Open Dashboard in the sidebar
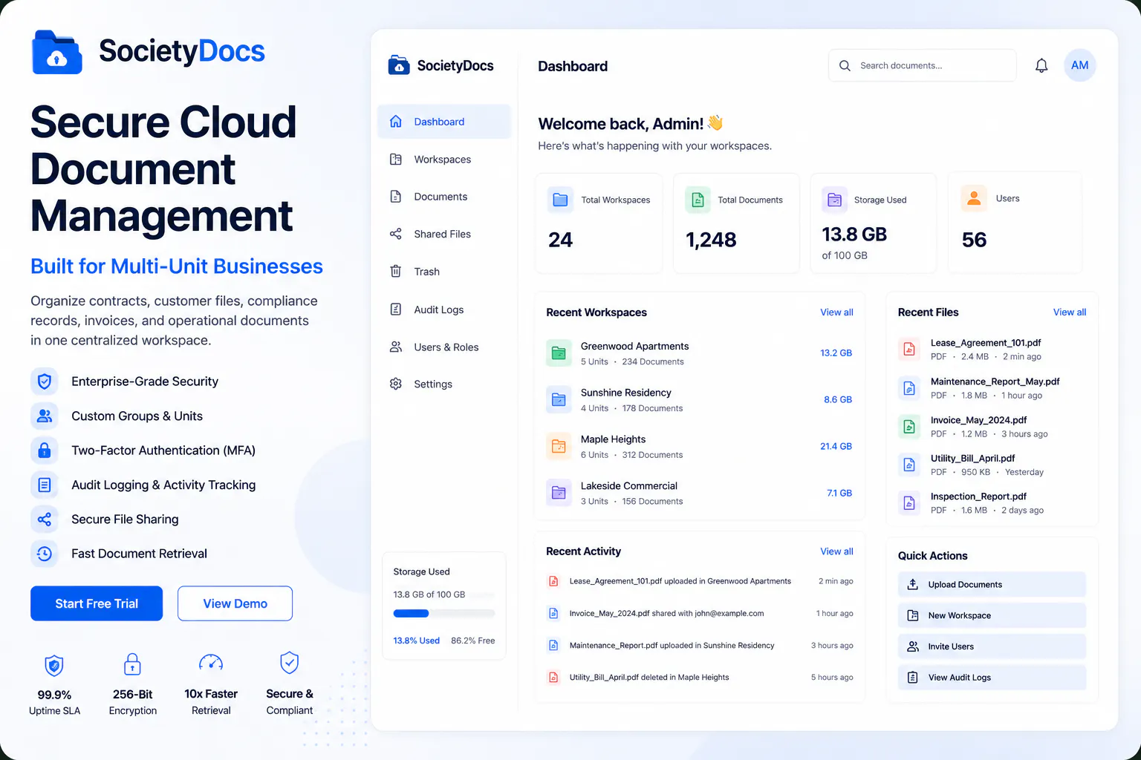1141x760 pixels. coord(444,122)
